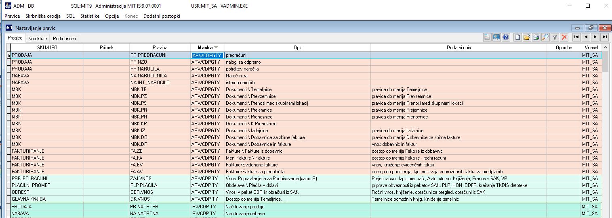This screenshot has height=218, width=612.
Task: Click the blue Help question mark icon
Action: pos(506,37)
